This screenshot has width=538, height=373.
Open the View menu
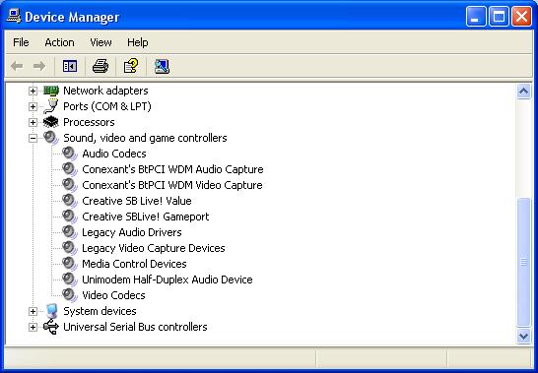click(x=101, y=42)
